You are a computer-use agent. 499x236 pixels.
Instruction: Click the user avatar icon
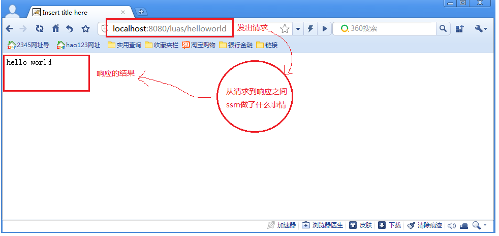[12, 12]
